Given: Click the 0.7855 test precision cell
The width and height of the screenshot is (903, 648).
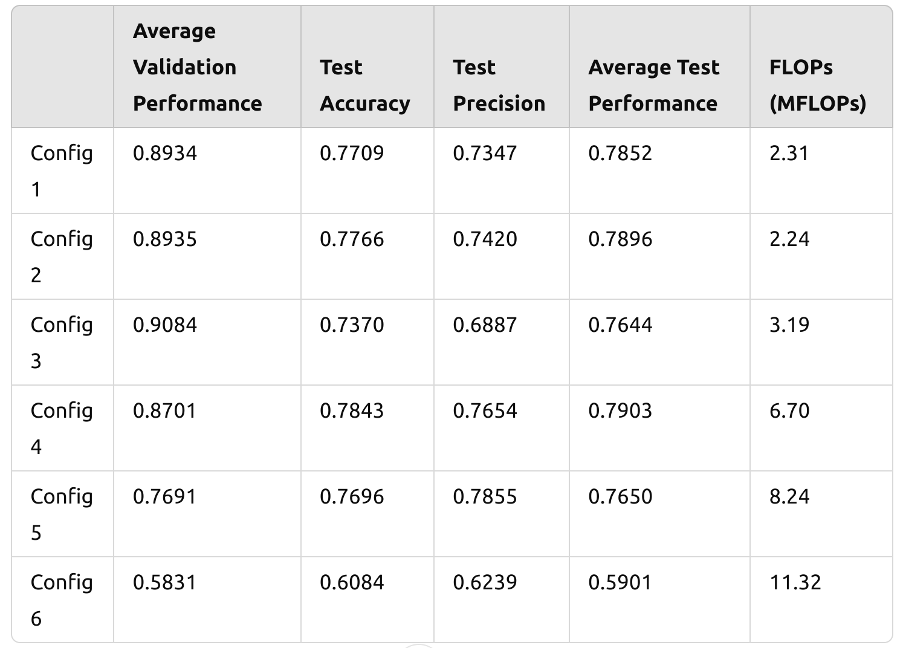Looking at the screenshot, I should [485, 497].
